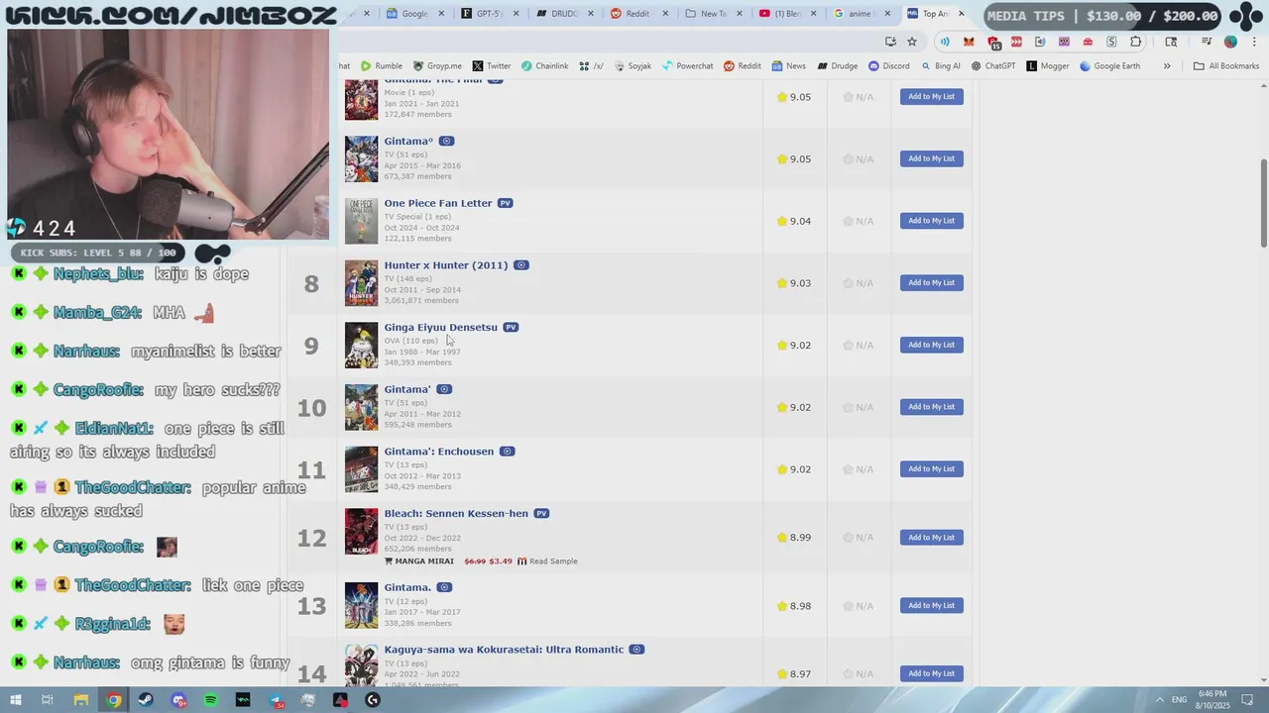Open File Explorer from the taskbar
This screenshot has height=713, width=1269.
[x=81, y=700]
